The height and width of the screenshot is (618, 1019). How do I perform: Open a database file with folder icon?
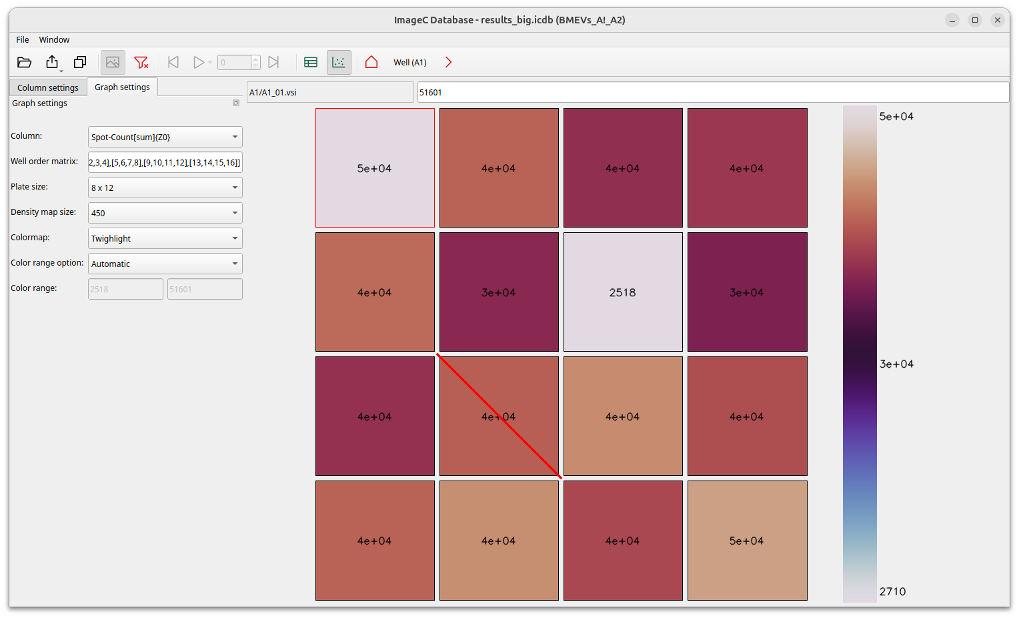[x=25, y=62]
